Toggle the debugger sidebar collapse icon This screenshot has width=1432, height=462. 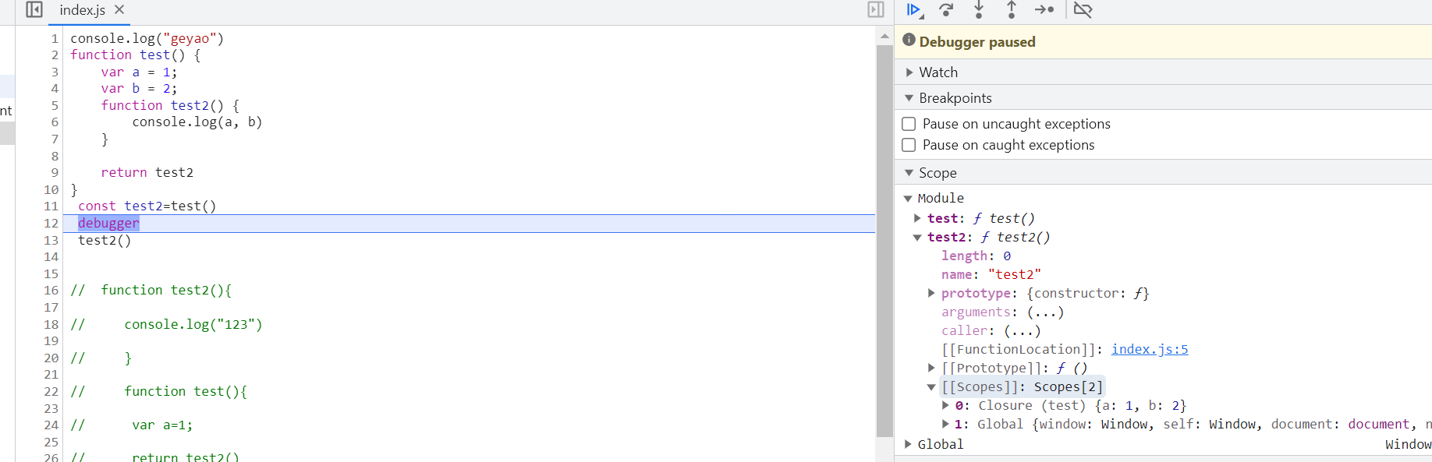pos(876,9)
